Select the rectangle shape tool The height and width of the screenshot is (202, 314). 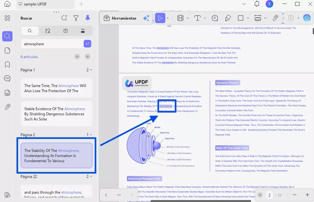click(241, 18)
